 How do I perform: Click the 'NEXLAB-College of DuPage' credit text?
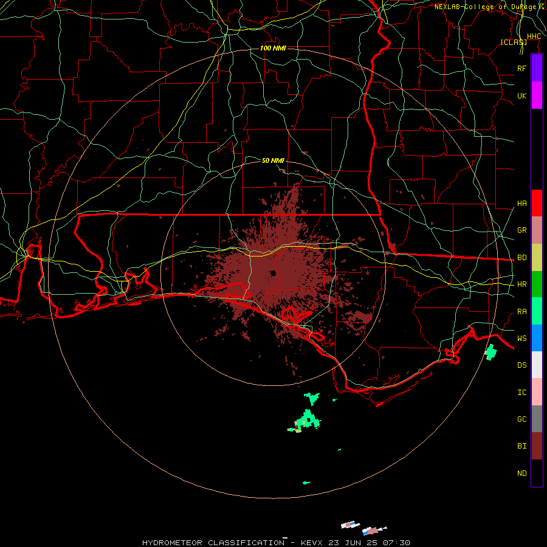click(485, 7)
